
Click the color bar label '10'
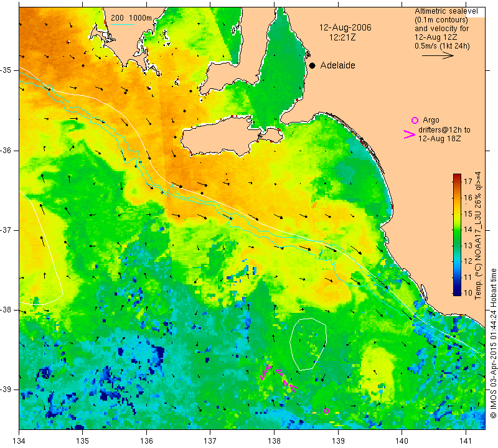[468, 292]
